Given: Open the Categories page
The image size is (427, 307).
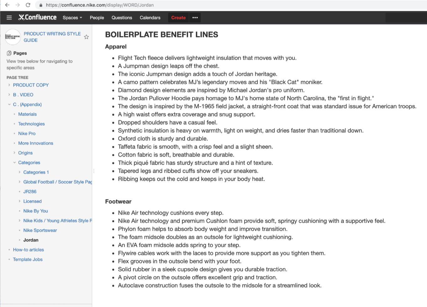Looking at the screenshot, I should pos(29,163).
